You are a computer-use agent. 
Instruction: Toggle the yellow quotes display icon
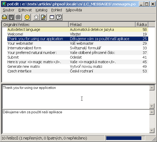click(x=27, y=17)
